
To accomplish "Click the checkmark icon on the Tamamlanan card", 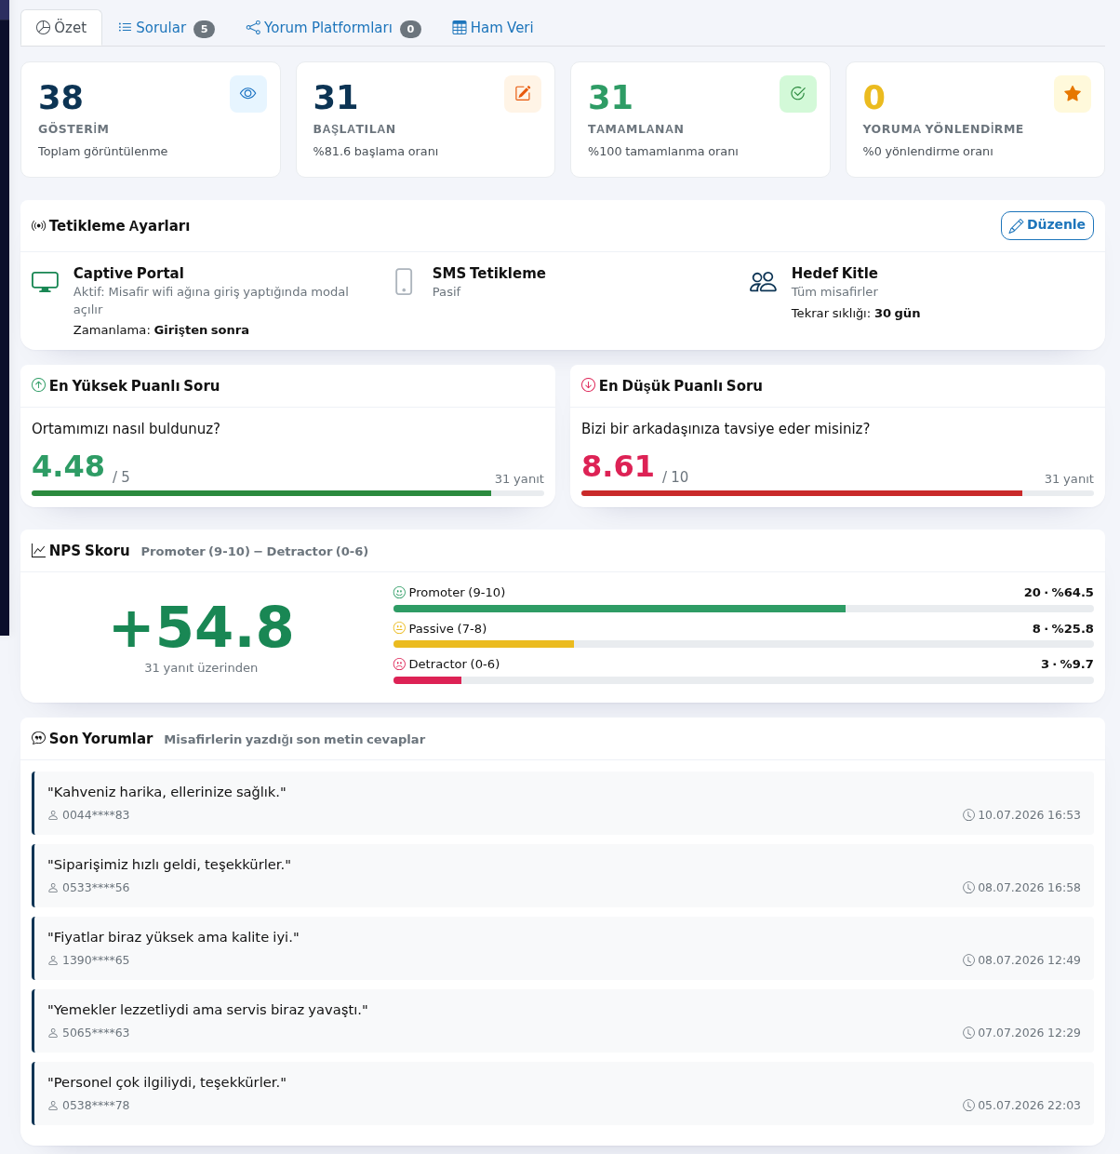I will point(798,94).
